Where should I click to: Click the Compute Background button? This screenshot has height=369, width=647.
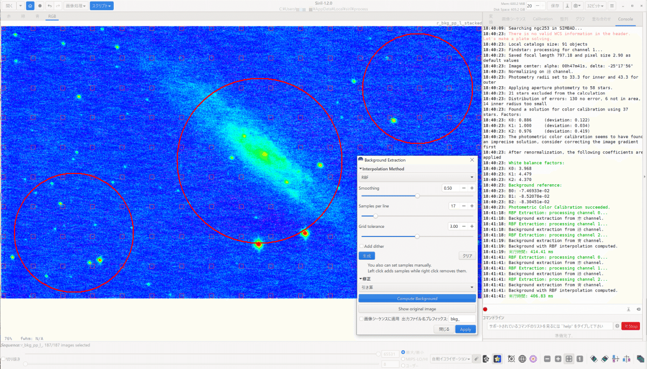coord(417,298)
